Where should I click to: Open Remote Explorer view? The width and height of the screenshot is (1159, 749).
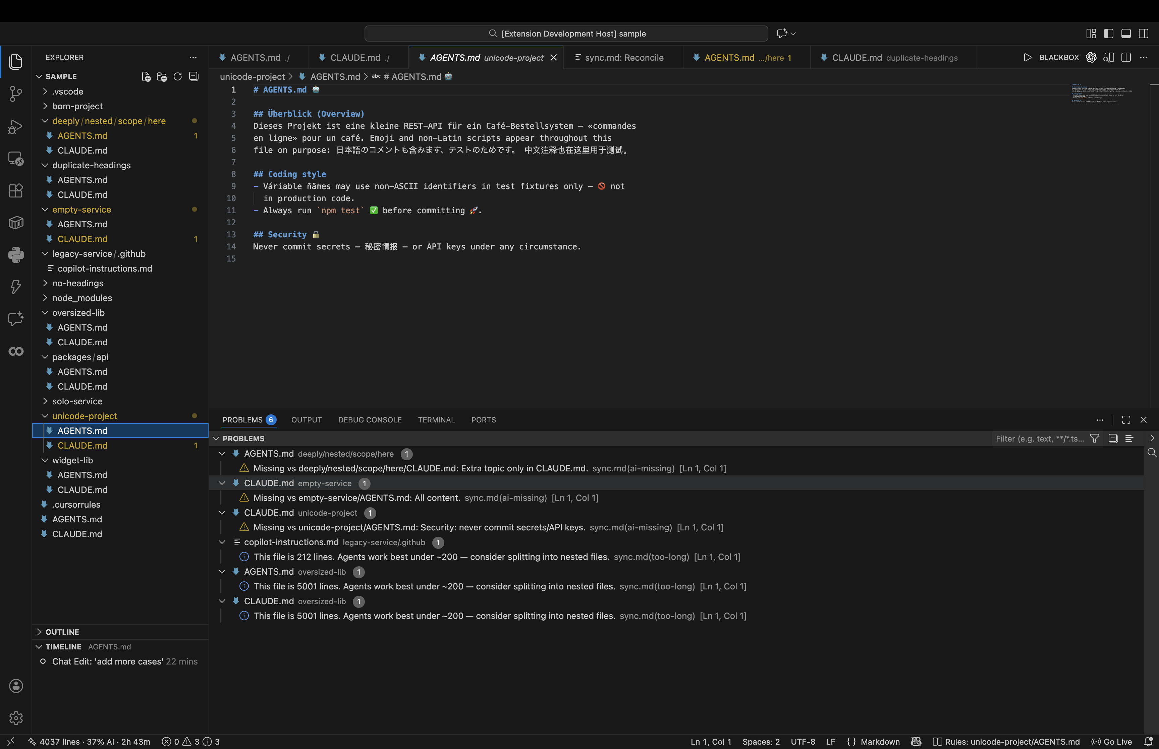tap(15, 159)
